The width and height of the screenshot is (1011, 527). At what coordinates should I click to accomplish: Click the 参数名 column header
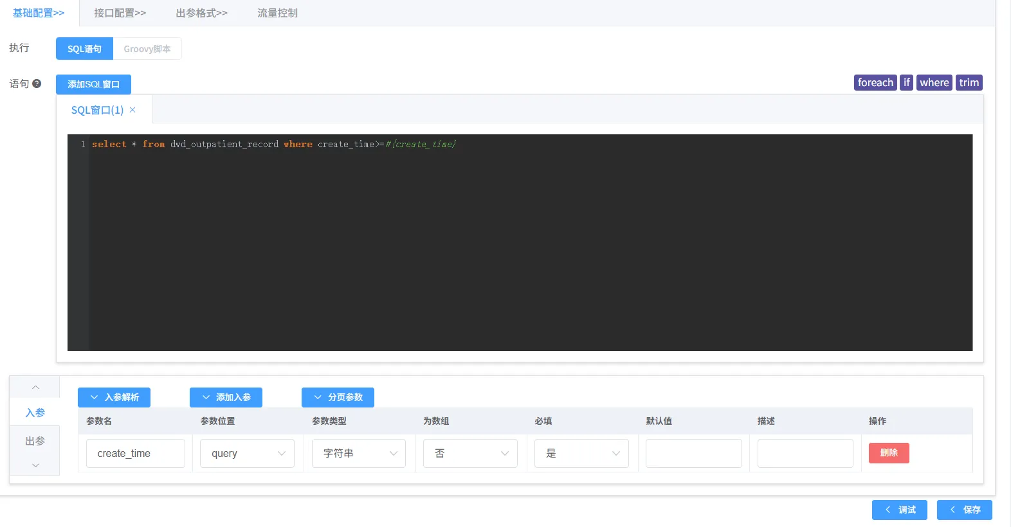tap(99, 421)
